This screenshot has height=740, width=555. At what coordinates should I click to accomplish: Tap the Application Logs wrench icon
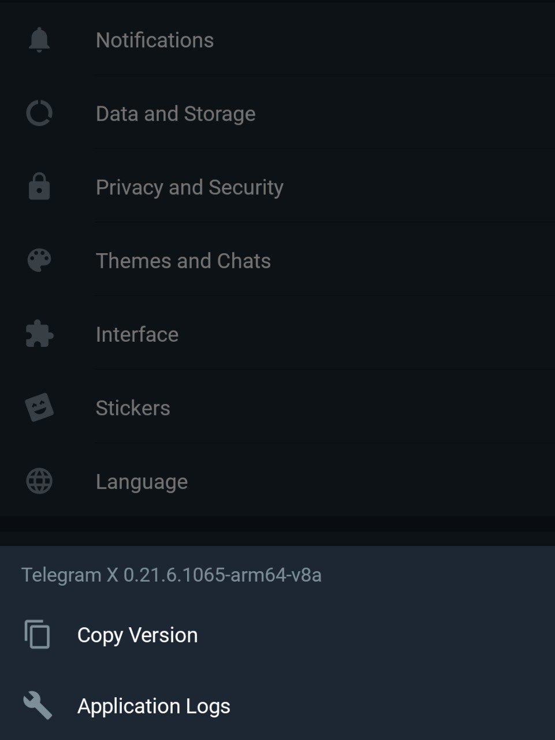coord(38,706)
